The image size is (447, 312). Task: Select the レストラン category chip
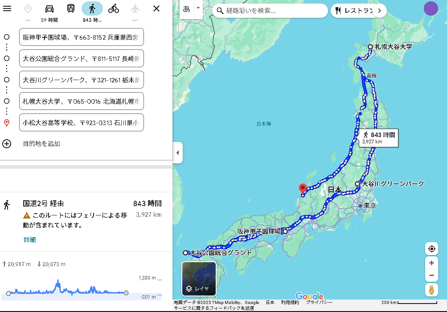pos(354,11)
